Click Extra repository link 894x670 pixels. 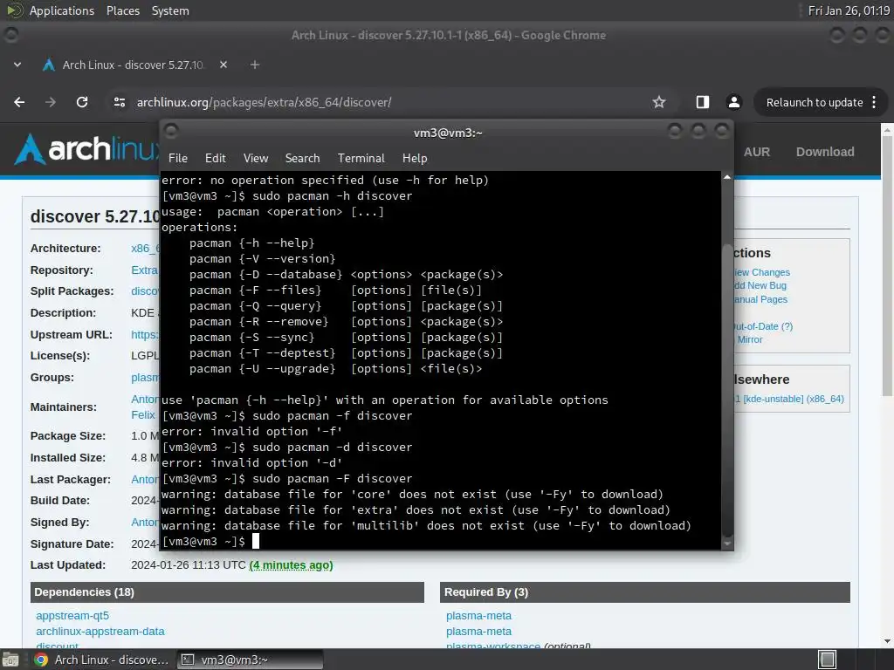[x=144, y=270]
